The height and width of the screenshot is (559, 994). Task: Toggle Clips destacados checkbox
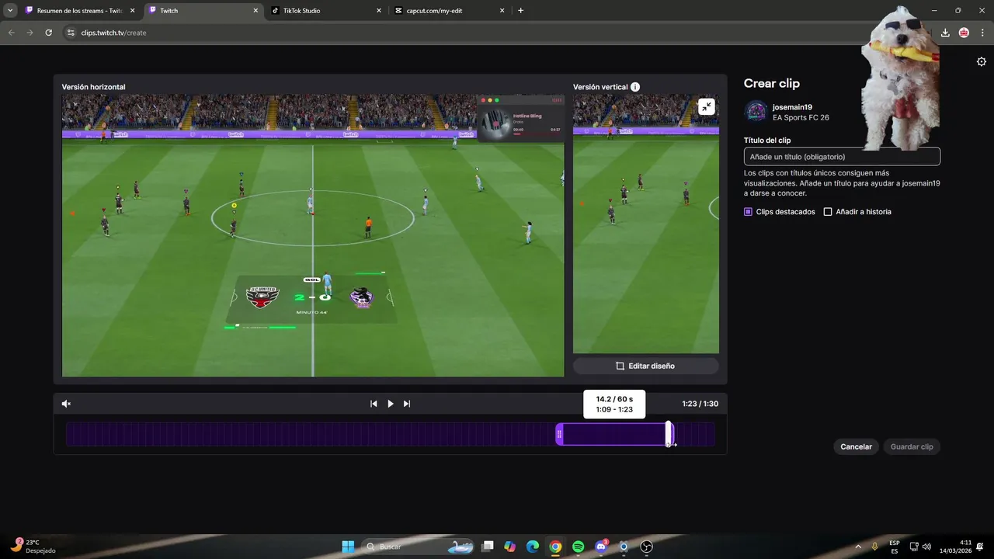tap(748, 211)
